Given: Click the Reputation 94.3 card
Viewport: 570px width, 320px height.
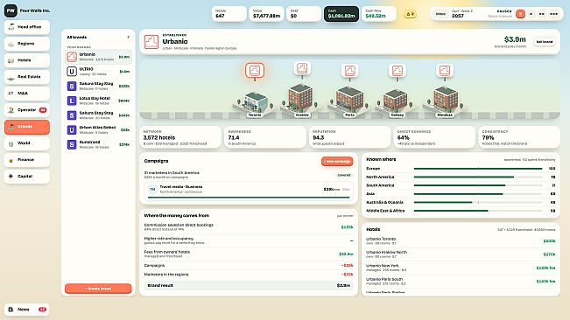Looking at the screenshot, I should (349, 137).
